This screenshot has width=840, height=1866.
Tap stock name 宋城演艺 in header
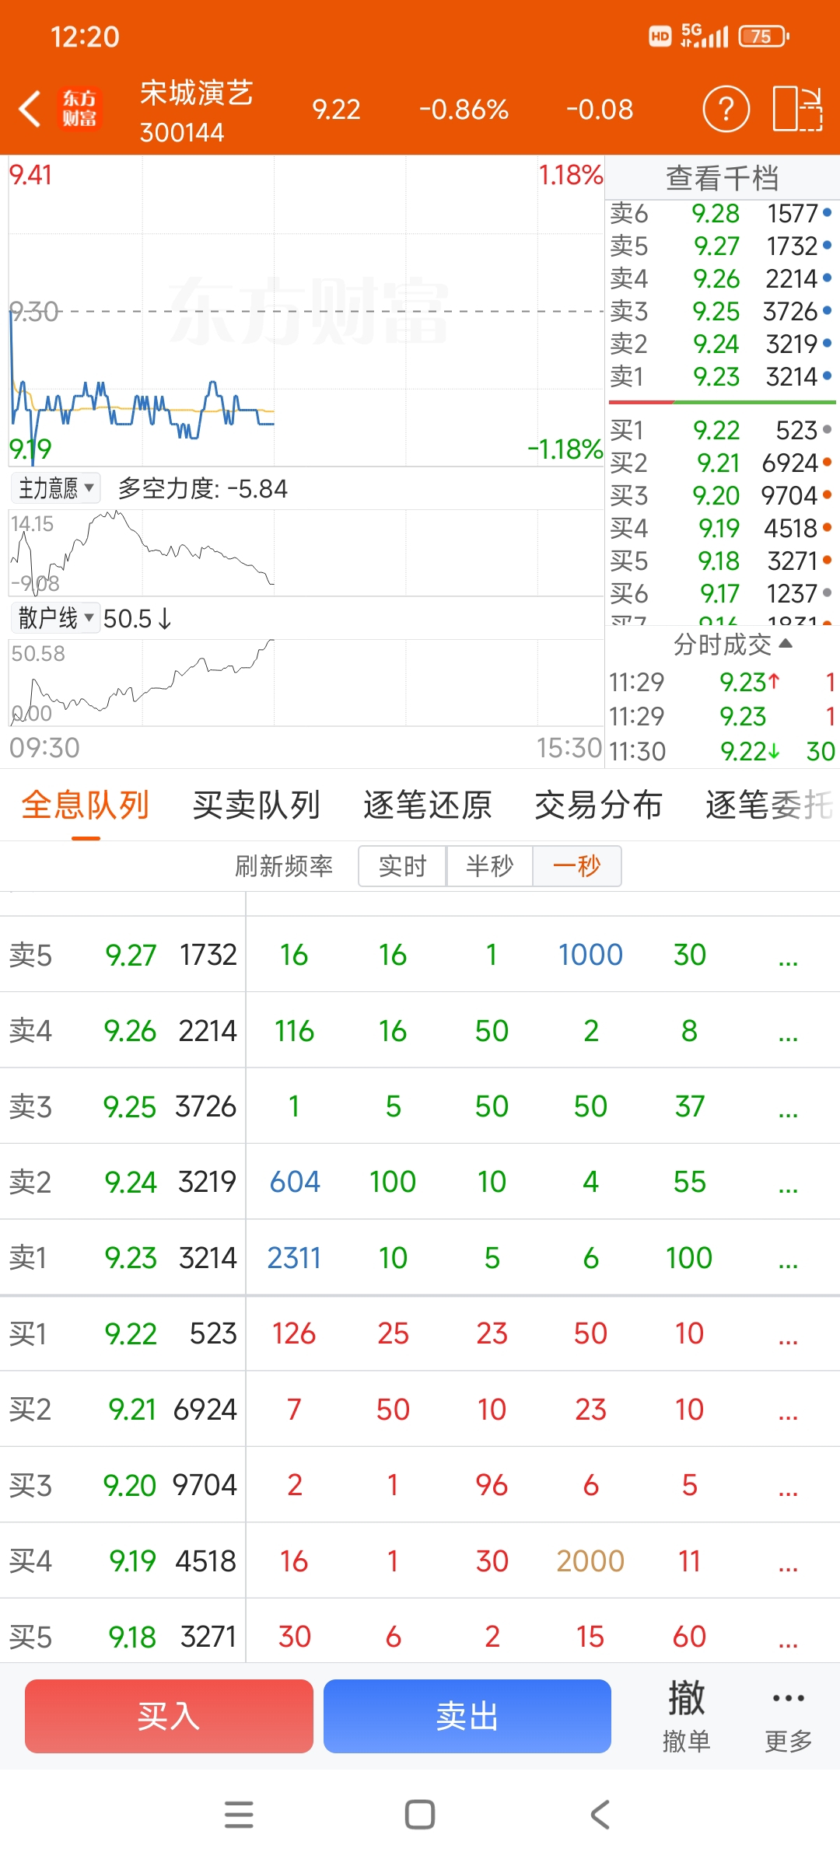197,93
